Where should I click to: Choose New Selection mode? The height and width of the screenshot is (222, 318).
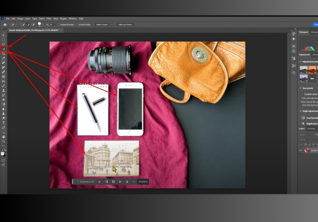coord(23,25)
